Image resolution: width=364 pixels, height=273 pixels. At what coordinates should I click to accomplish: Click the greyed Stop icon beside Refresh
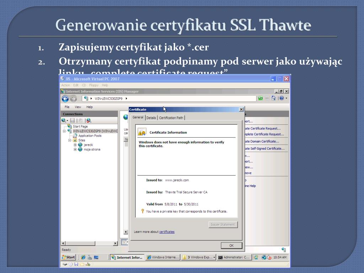[267, 98]
